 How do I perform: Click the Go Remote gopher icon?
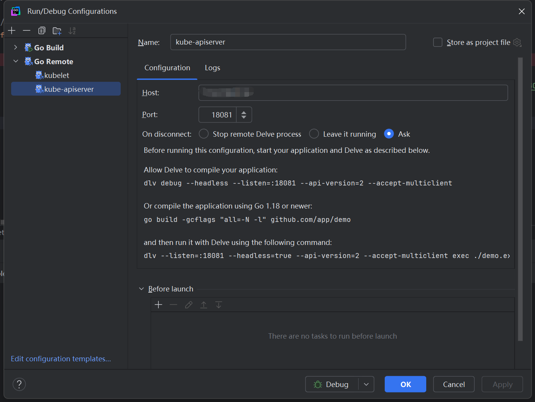28,61
